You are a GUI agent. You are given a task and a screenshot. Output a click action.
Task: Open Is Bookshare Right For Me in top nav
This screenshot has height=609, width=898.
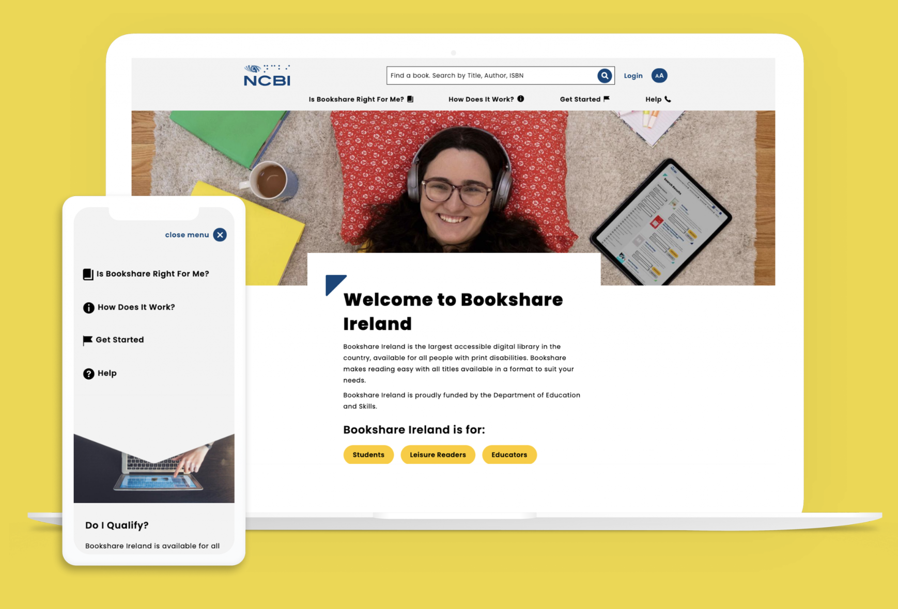pos(356,99)
